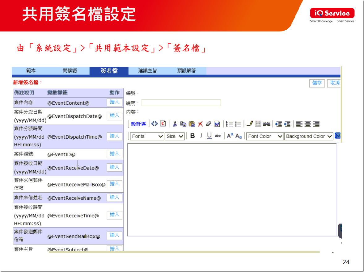The image size is (364, 272).
Task: Align text to the left
Action: coord(299,124)
